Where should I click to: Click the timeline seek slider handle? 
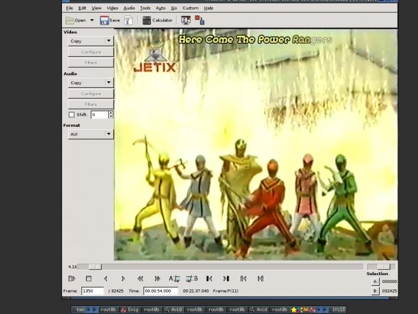coord(95,267)
